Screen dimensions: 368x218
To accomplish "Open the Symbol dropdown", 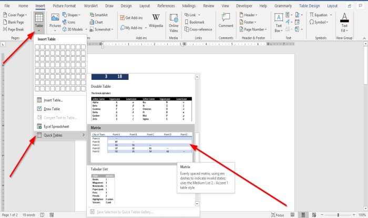I will (319, 22).
